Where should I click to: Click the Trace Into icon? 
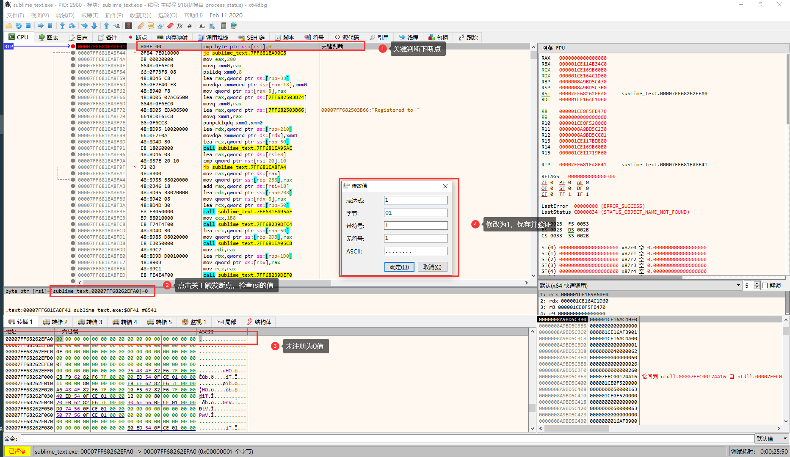[85, 26]
